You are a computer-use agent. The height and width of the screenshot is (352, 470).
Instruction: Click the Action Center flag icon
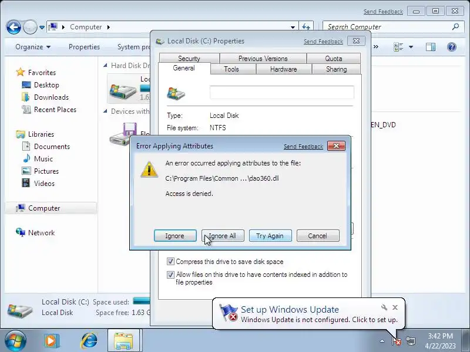pyautogui.click(x=396, y=341)
